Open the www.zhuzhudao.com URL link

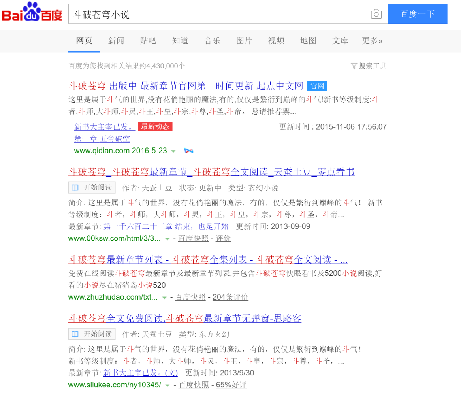coord(113,297)
